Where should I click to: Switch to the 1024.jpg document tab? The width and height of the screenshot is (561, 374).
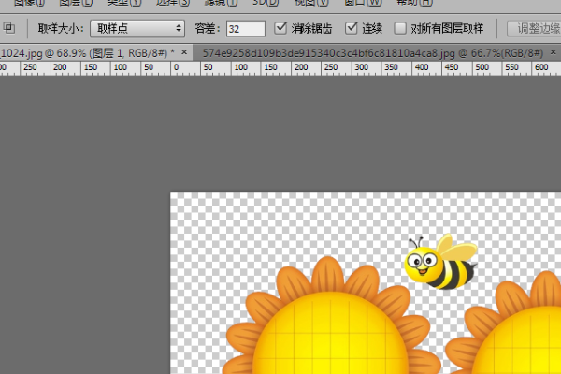pos(84,51)
